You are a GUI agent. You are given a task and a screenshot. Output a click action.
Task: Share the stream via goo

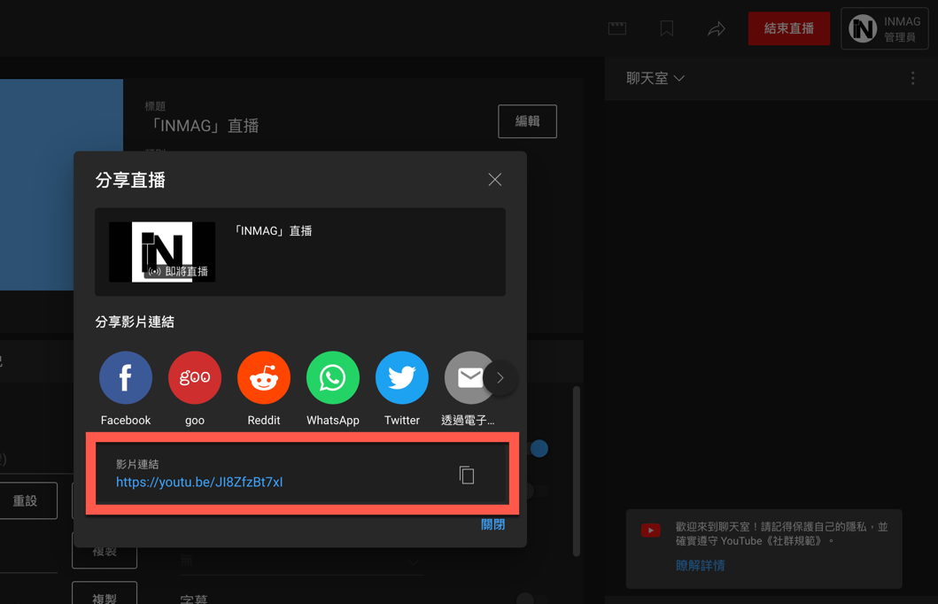coord(194,377)
